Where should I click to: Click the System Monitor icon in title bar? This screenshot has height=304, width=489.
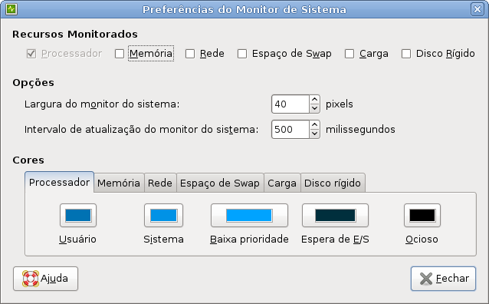point(11,9)
